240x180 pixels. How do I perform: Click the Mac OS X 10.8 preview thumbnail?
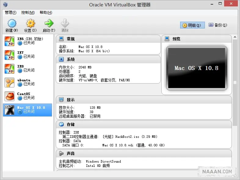(x=196, y=68)
